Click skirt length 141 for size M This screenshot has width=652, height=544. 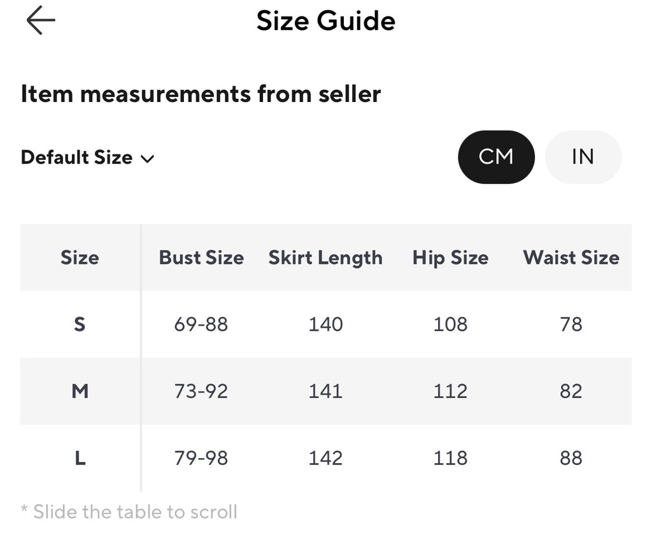[x=325, y=391]
